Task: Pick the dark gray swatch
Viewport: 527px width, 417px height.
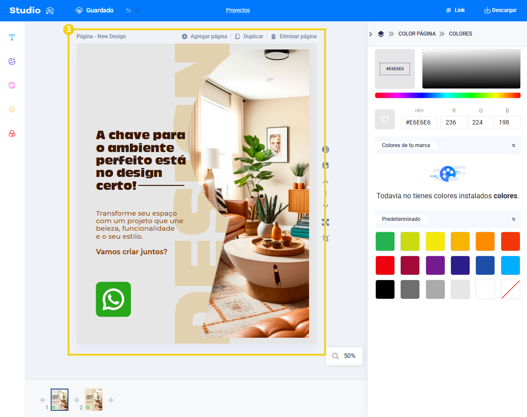Action: point(410,289)
